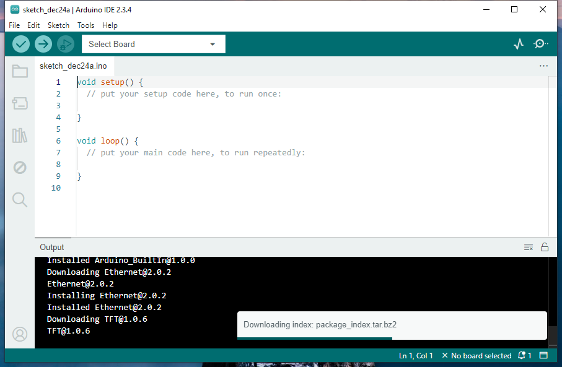The image size is (562, 367).
Task: Toggle the bottom panel from status bar
Action: (543, 355)
